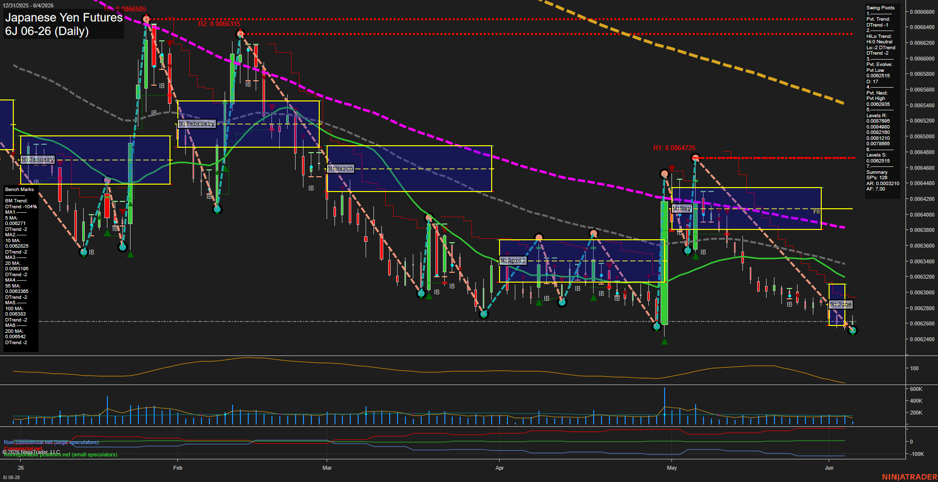Click the 20 MA value 0.0063195
Image resolution: width=938 pixels, height=482 pixels.
click(x=17, y=269)
